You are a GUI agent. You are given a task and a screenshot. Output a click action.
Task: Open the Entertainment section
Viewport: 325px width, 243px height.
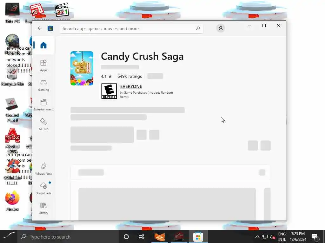tap(43, 105)
